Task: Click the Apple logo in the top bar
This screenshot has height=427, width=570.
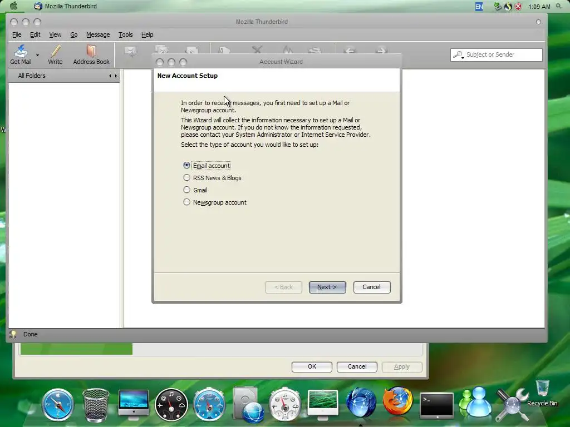Action: (13, 6)
